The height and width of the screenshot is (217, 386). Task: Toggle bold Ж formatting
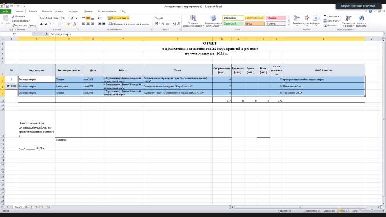(41, 24)
